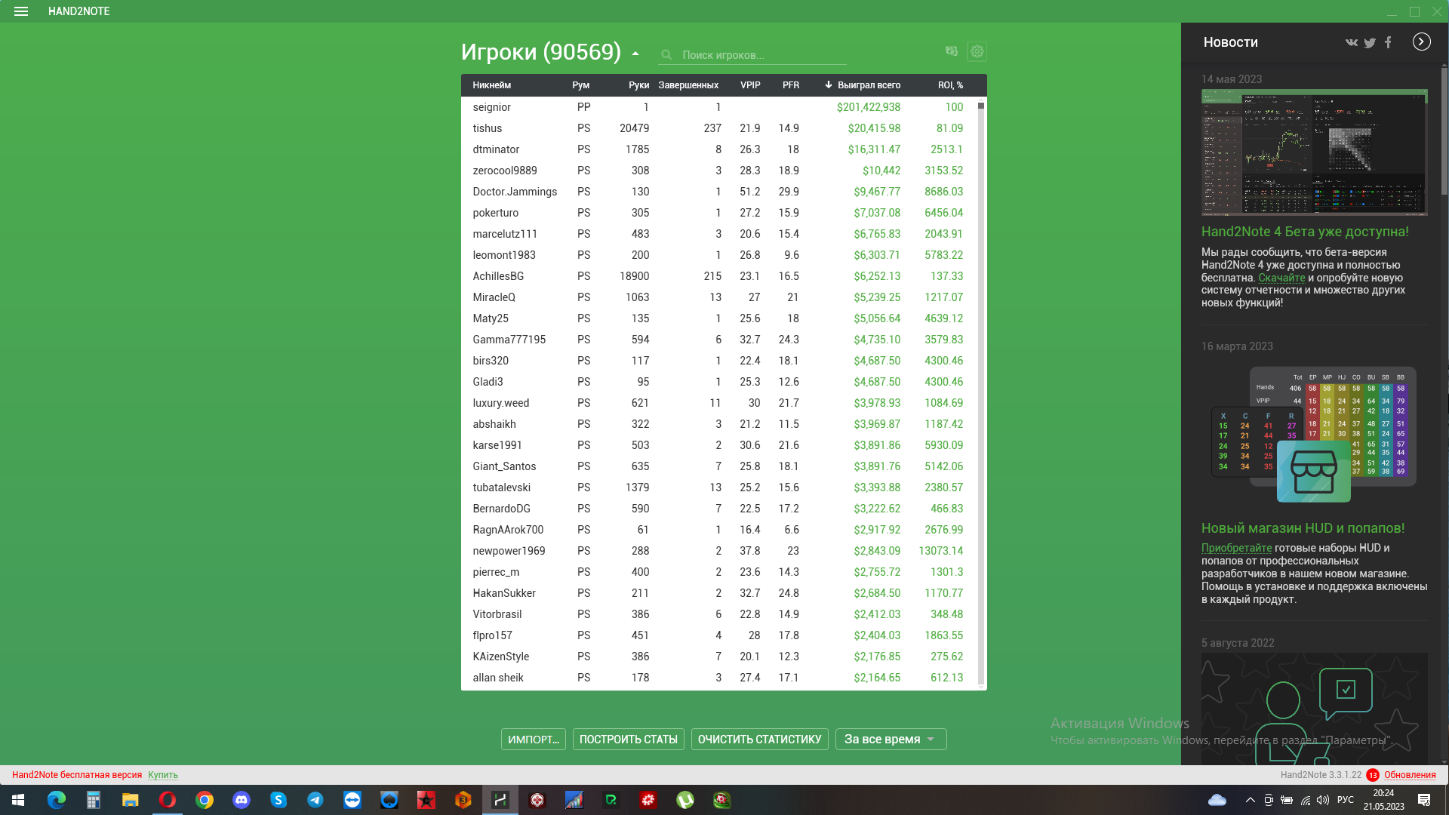The height and width of the screenshot is (815, 1449).
Task: Open the cloud icon in system tray
Action: pyautogui.click(x=1217, y=800)
